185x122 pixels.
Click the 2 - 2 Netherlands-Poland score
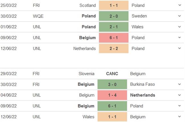pos(114,49)
